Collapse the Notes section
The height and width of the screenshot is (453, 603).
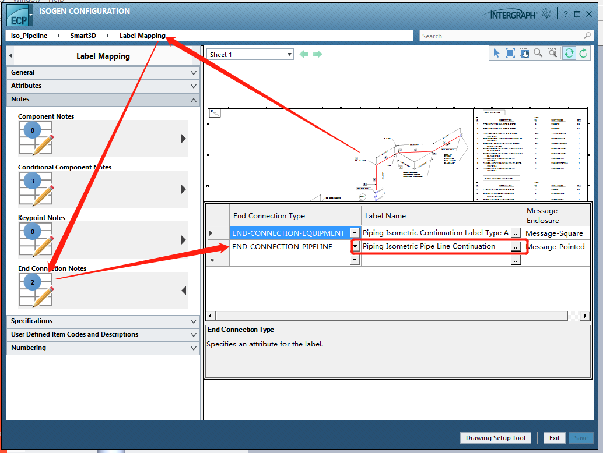(103, 100)
